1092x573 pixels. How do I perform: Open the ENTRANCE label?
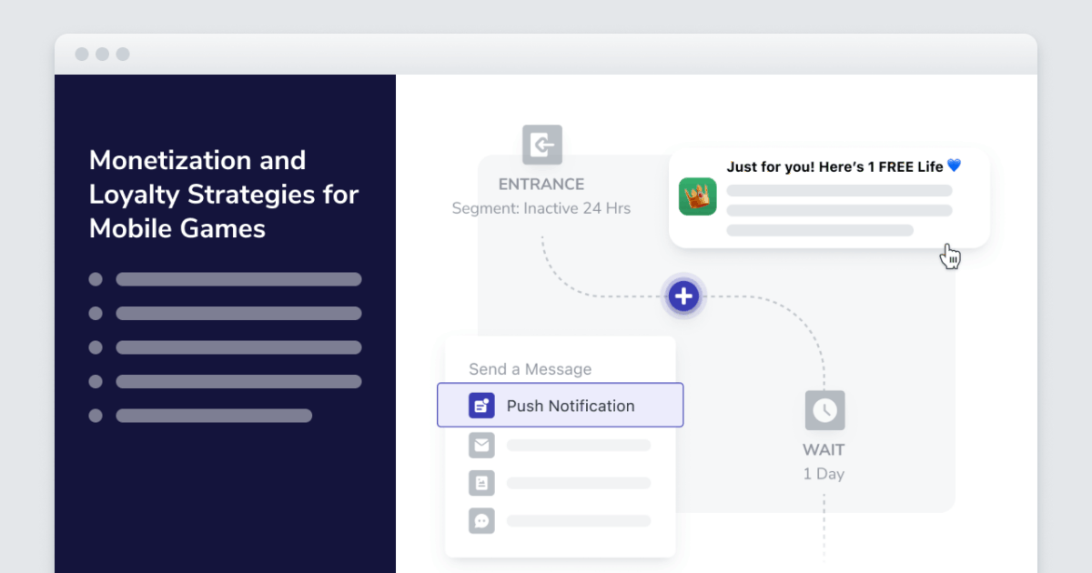tap(541, 184)
